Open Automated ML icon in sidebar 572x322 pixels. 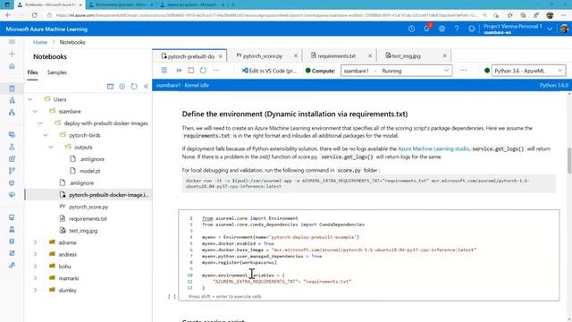12,100
